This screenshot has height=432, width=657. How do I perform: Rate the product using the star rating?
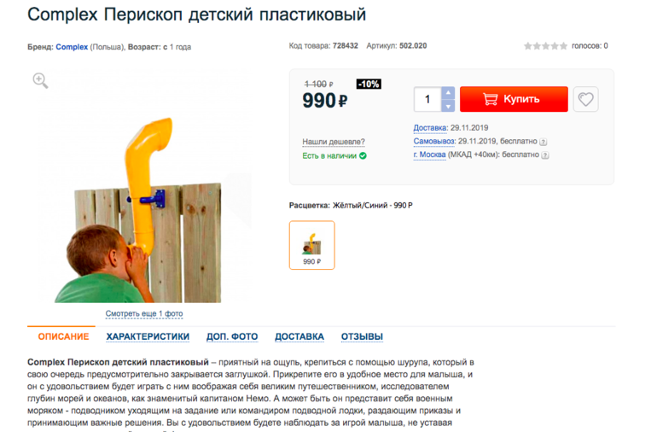(x=545, y=46)
